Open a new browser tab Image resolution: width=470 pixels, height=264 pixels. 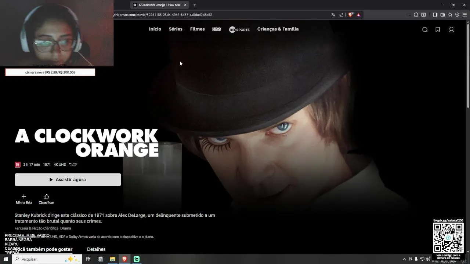[194, 5]
